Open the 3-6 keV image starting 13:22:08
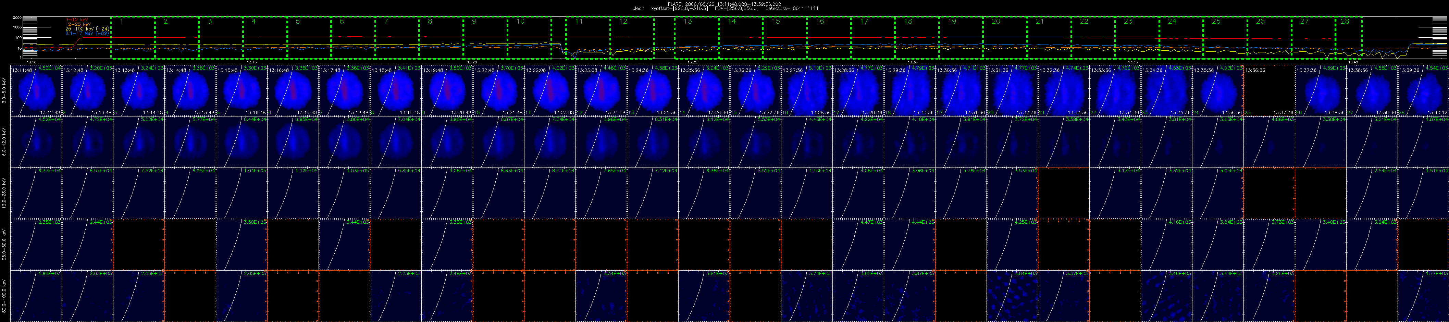This screenshot has width=1449, height=322. tap(550, 91)
